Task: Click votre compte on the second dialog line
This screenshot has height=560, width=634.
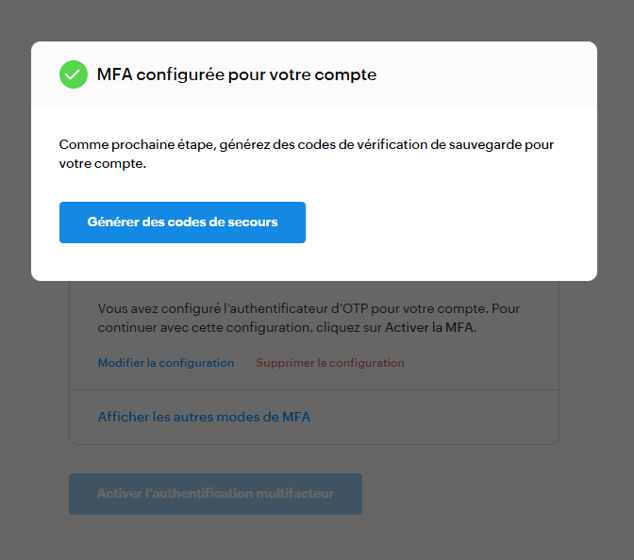Action: tap(102, 164)
